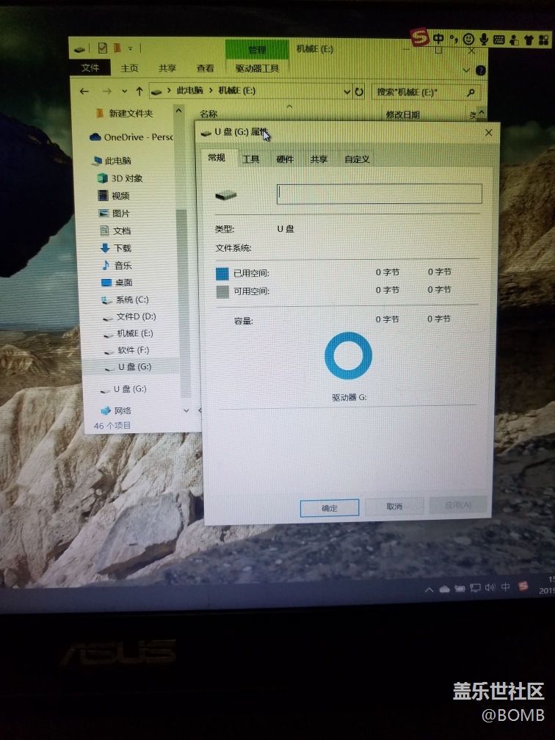The width and height of the screenshot is (555, 740).
Task: Go up one folder level with up arrow
Action: [139, 91]
